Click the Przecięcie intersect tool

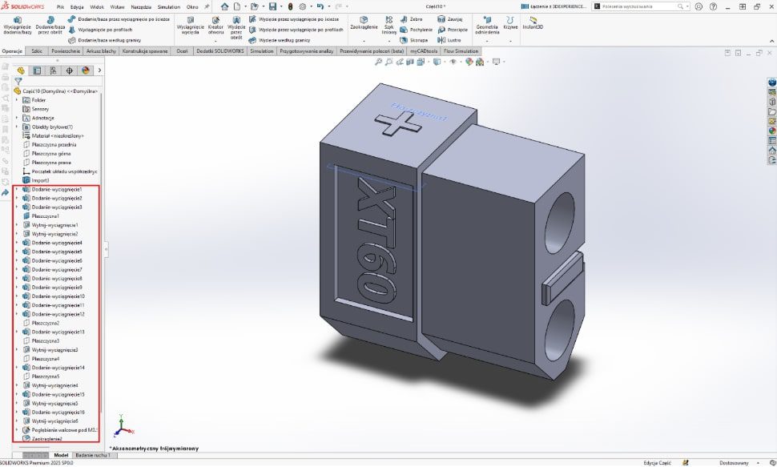[453, 30]
